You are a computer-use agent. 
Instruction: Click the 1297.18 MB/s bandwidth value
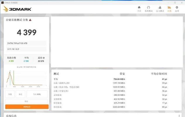119,83
